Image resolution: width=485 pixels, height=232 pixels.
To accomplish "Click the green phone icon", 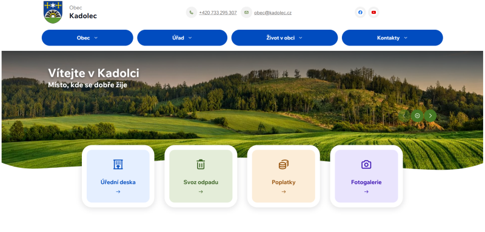I will pyautogui.click(x=192, y=13).
